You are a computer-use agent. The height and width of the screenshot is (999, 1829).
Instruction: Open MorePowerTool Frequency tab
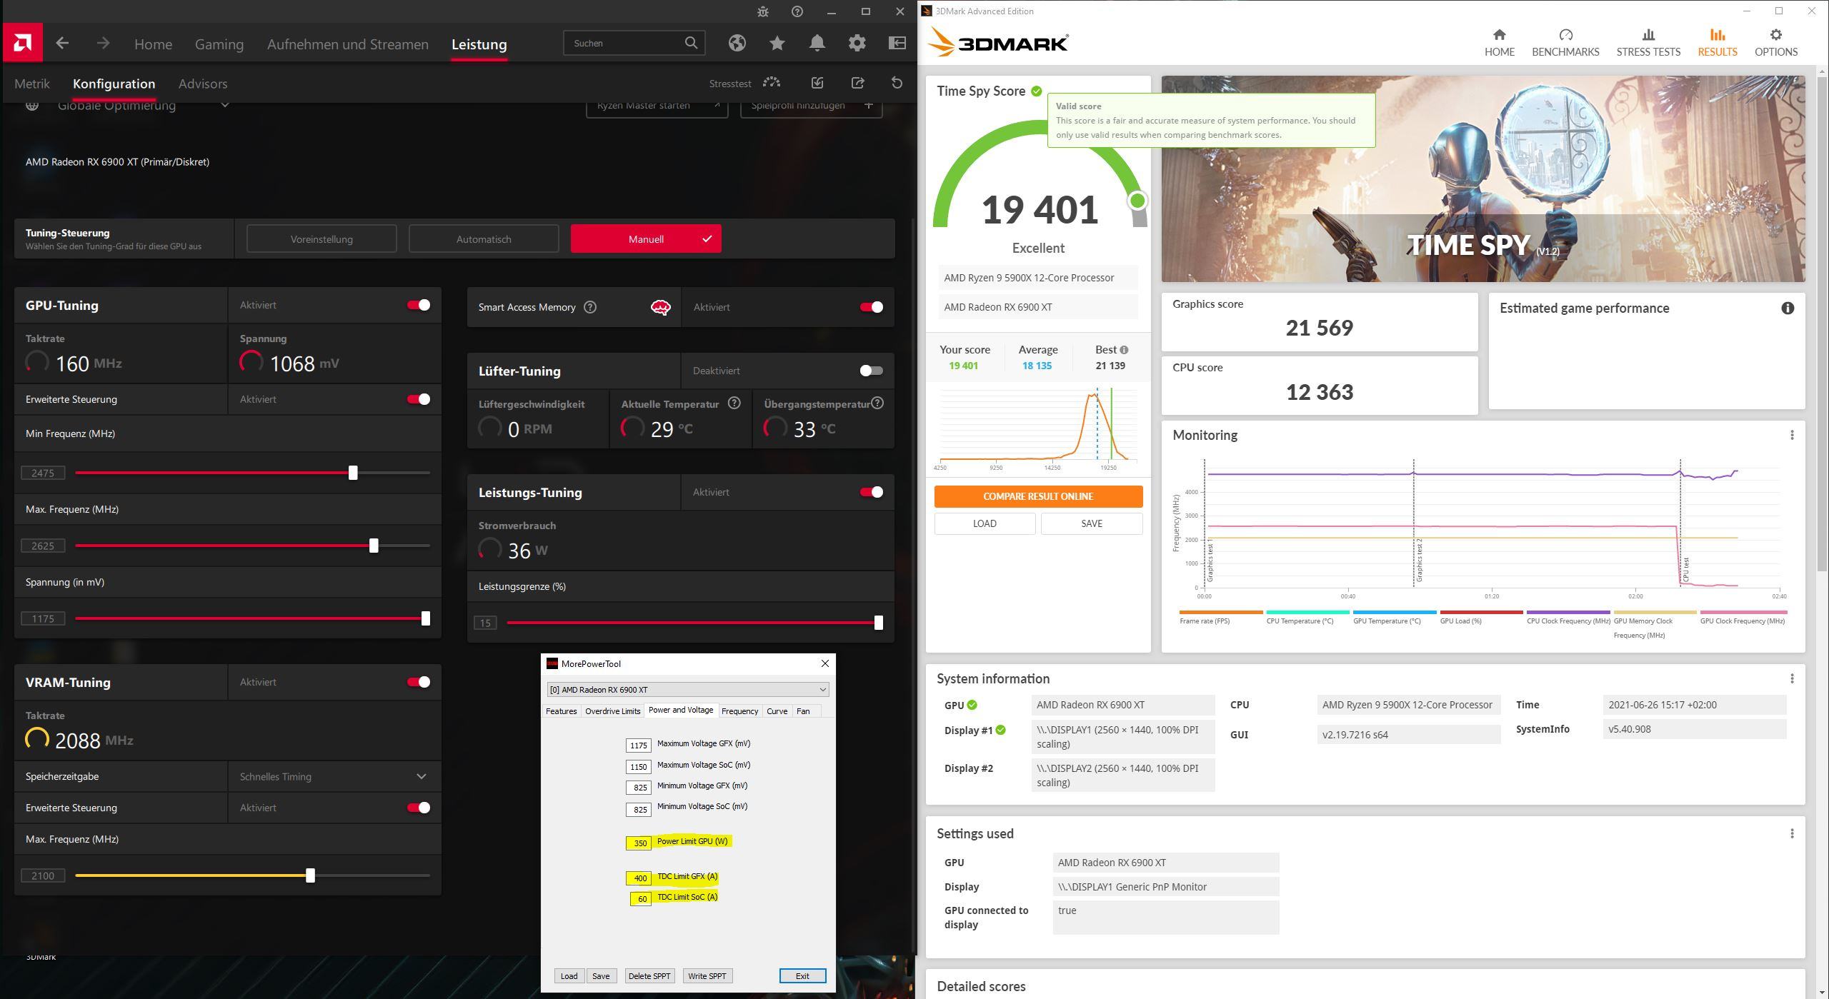[739, 711]
